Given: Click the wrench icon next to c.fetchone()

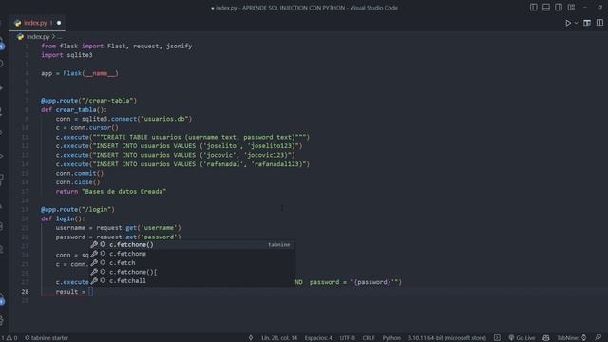Looking at the screenshot, I should 94,245.
